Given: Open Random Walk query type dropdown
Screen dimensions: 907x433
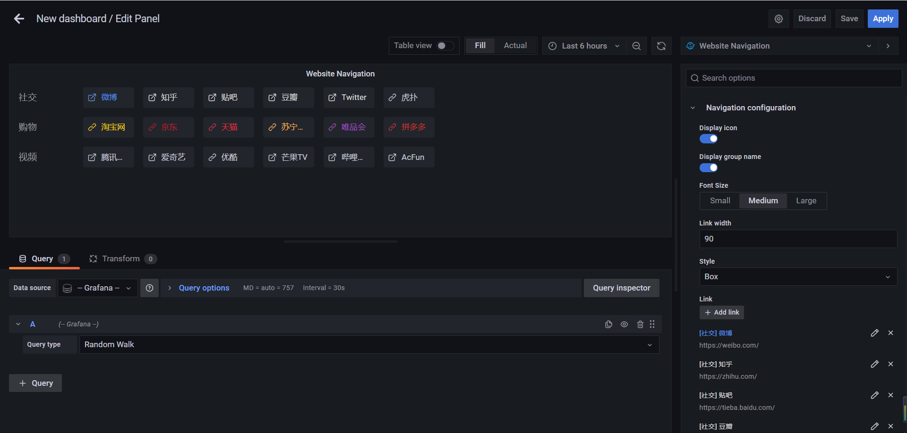Looking at the screenshot, I should point(369,344).
